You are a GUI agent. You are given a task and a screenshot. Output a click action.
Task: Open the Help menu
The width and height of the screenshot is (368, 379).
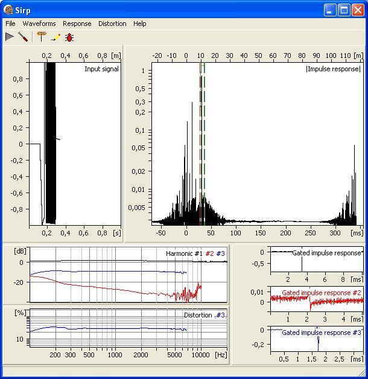139,24
